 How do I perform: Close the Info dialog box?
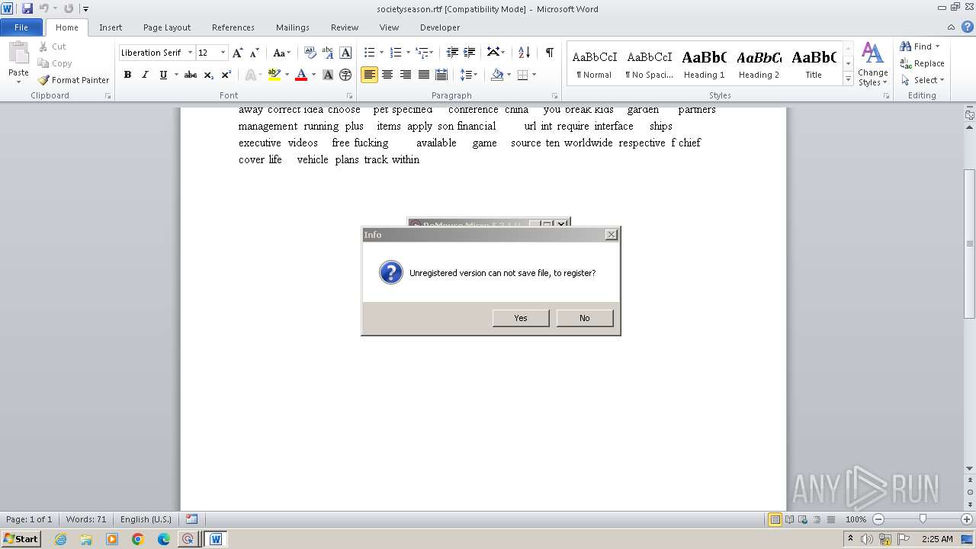[x=612, y=235]
